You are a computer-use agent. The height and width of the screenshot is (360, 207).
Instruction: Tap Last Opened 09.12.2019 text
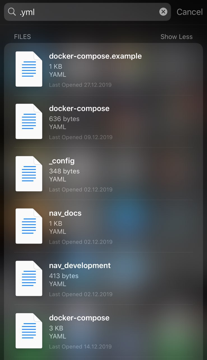click(x=81, y=137)
